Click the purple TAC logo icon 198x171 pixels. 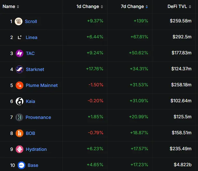pyautogui.click(x=20, y=53)
